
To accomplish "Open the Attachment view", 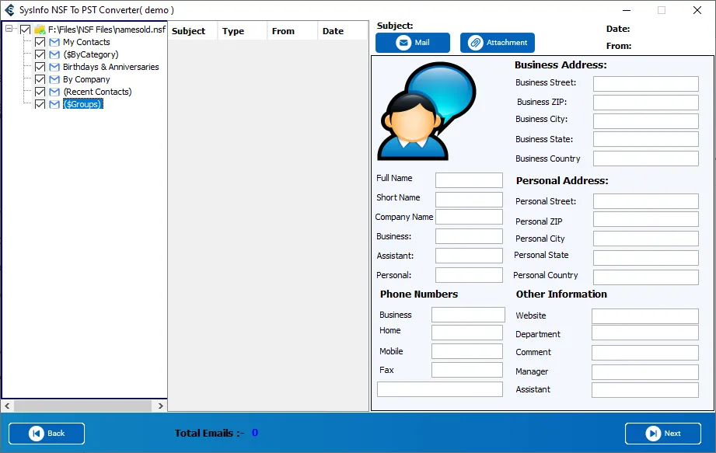I will click(x=498, y=43).
